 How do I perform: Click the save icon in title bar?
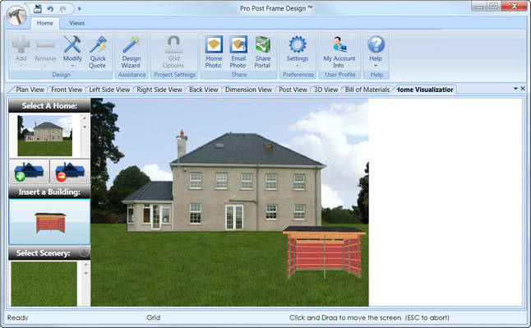point(37,8)
